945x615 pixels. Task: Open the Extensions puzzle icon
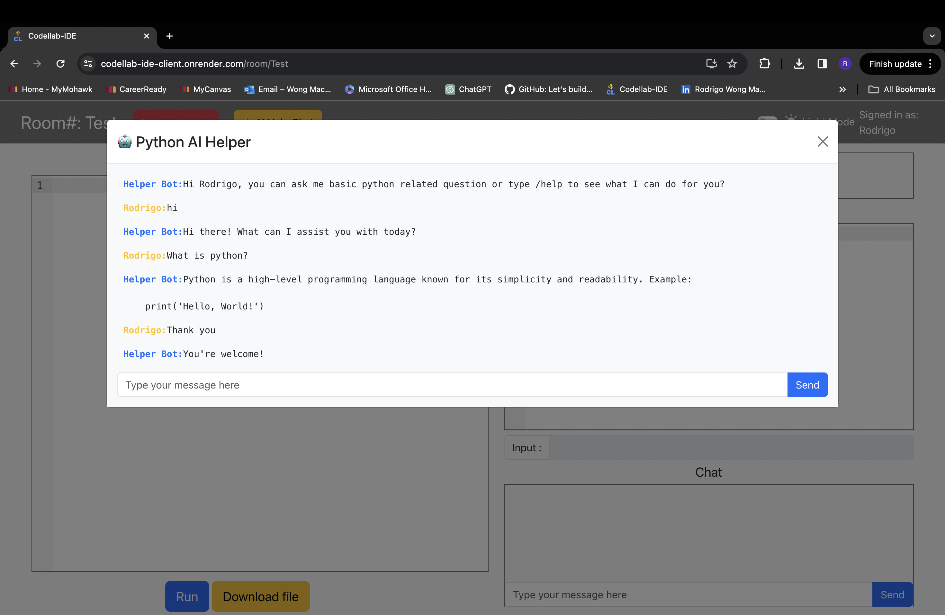point(764,64)
